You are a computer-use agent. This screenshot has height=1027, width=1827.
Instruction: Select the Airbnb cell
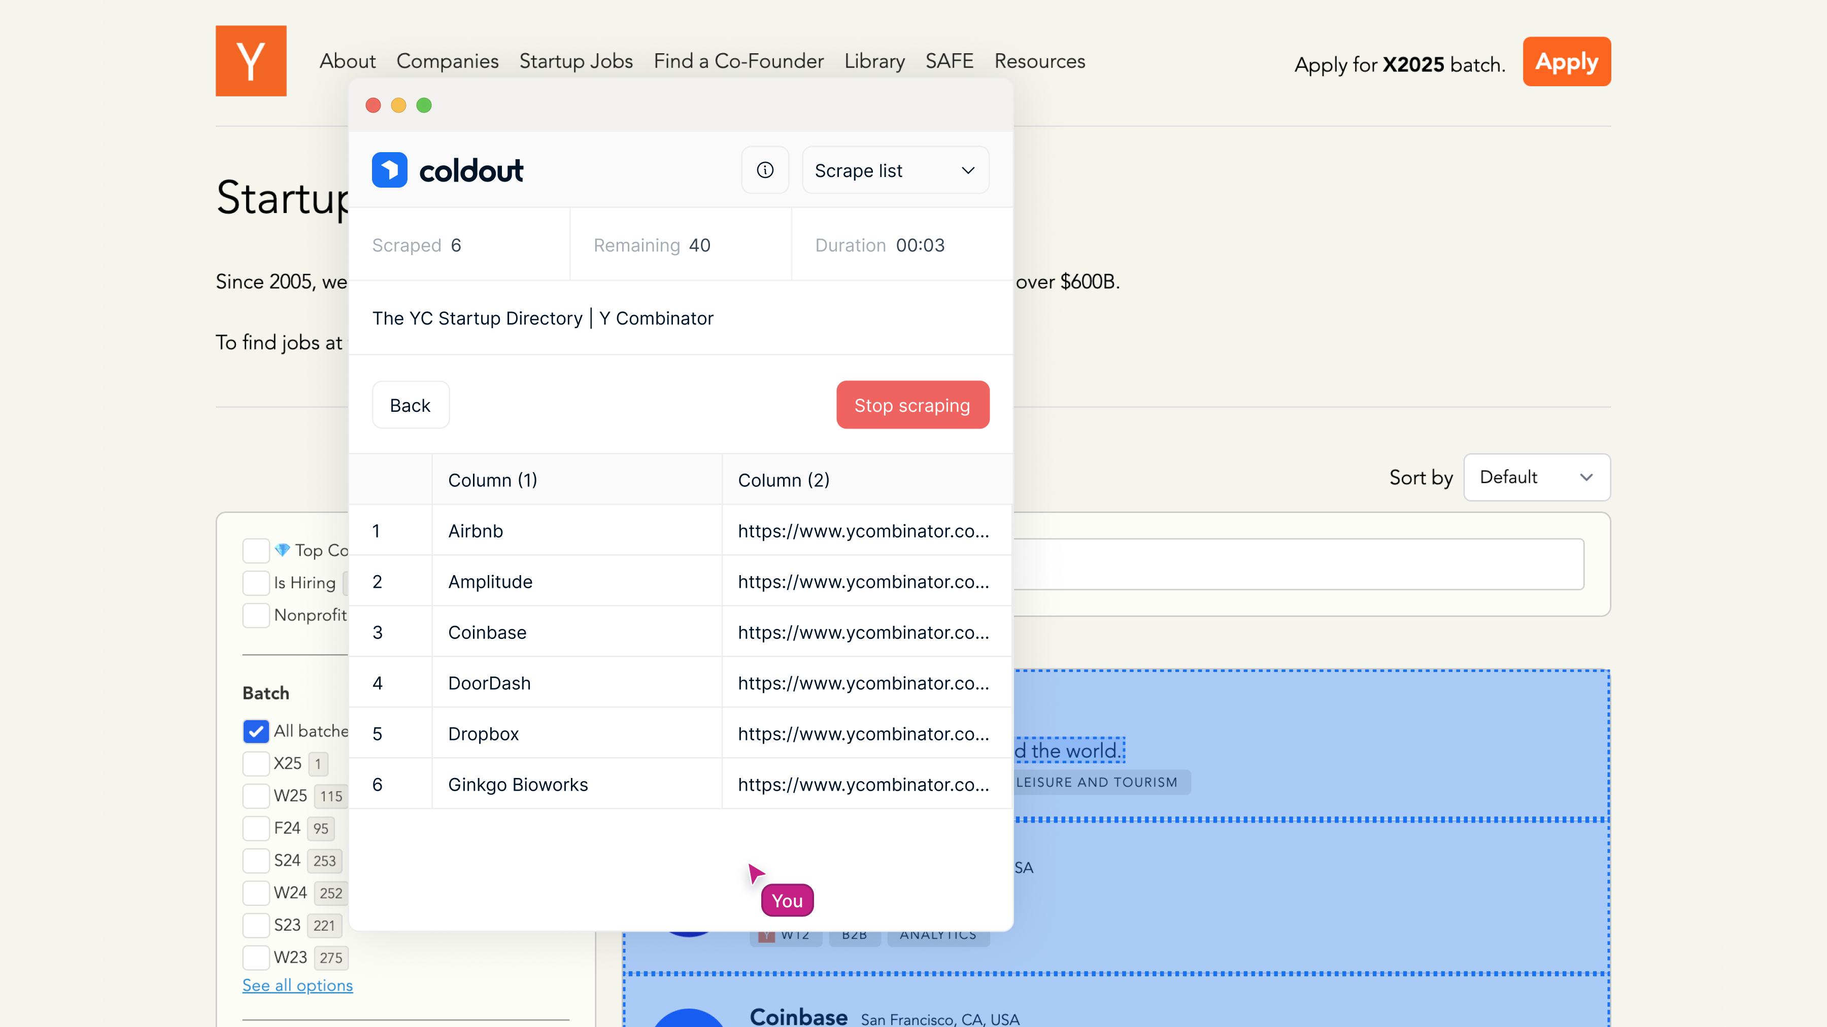coord(577,531)
